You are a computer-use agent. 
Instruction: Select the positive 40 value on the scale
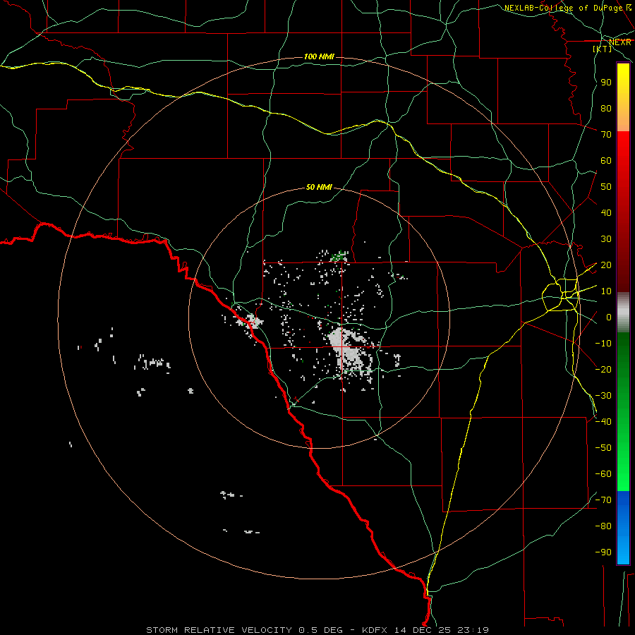coord(606,213)
